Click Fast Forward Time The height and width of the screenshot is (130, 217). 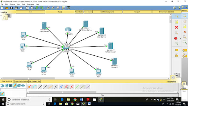click(34, 81)
